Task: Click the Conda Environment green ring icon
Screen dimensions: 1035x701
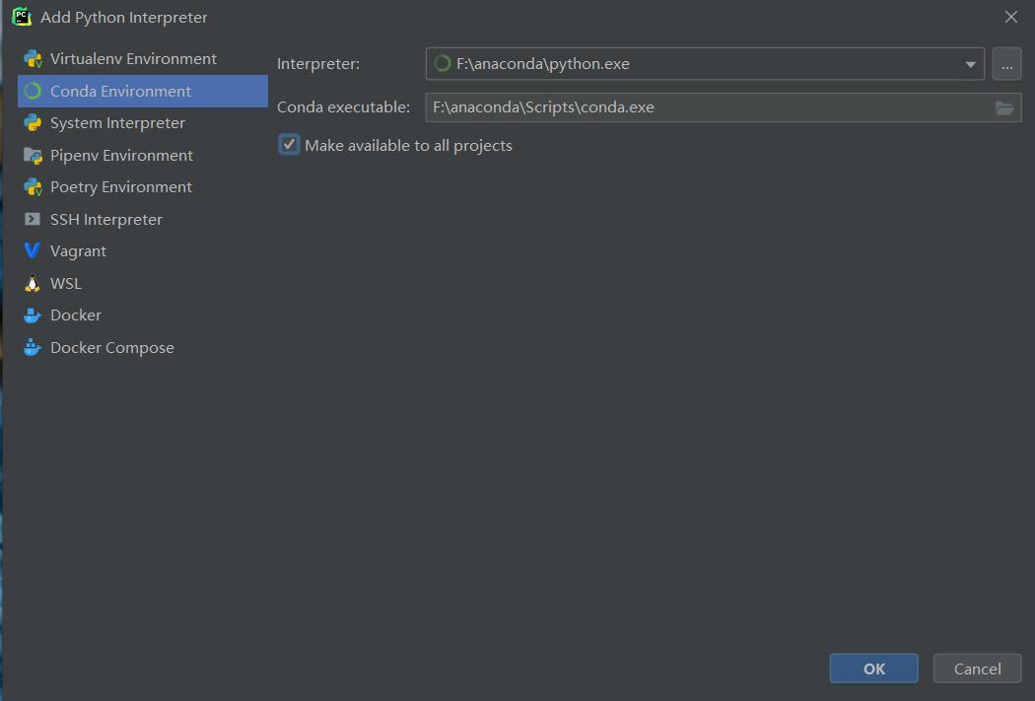Action: point(33,91)
